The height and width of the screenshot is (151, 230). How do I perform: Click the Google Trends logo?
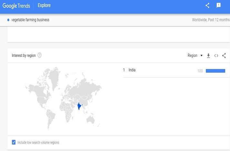pyautogui.click(x=16, y=5)
